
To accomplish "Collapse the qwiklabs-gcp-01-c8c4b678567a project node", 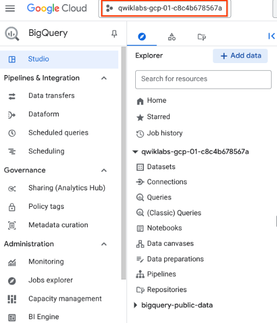I will 135,152.
